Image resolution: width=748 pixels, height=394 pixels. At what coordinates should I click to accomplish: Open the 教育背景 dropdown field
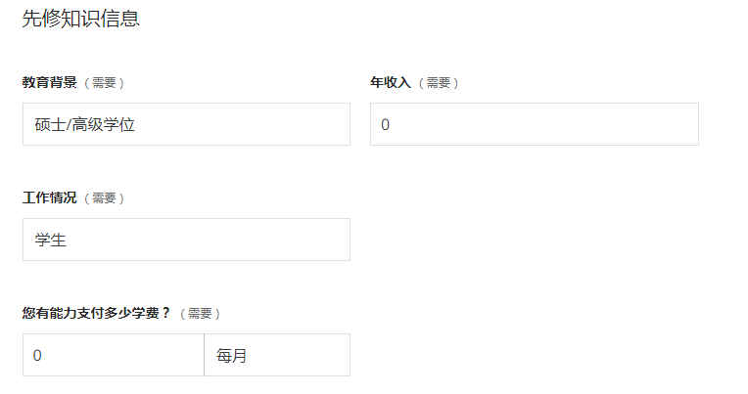187,124
